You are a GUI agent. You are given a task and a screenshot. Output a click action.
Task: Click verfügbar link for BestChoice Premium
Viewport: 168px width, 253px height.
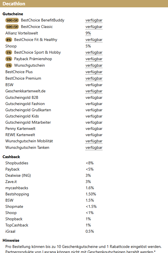94,78
